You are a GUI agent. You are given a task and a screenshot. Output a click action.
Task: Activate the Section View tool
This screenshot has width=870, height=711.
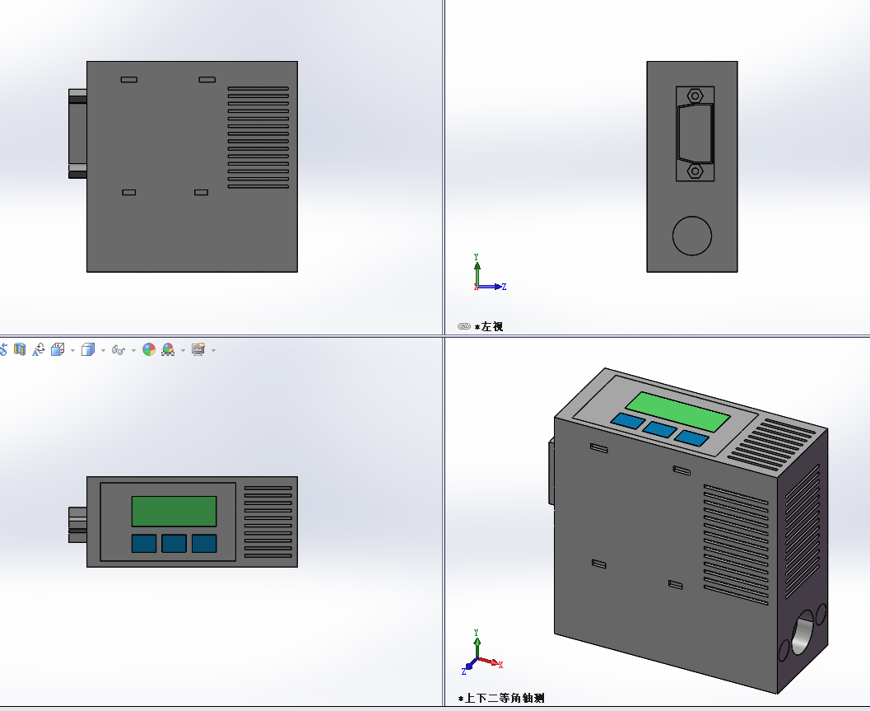pos(20,349)
